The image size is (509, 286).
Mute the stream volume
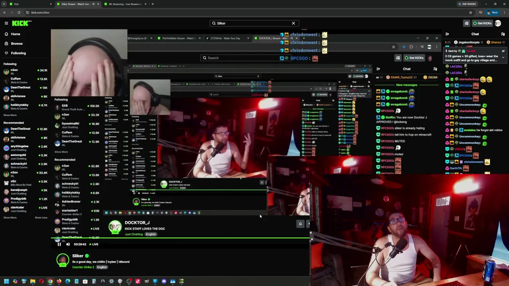(68, 244)
